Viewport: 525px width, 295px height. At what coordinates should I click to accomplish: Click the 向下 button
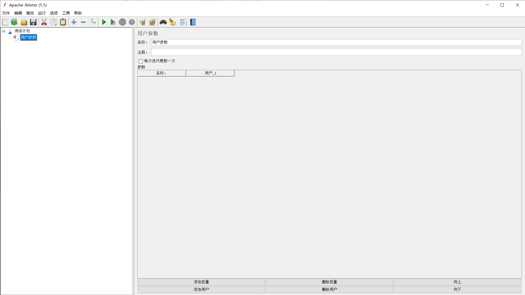[457, 290]
